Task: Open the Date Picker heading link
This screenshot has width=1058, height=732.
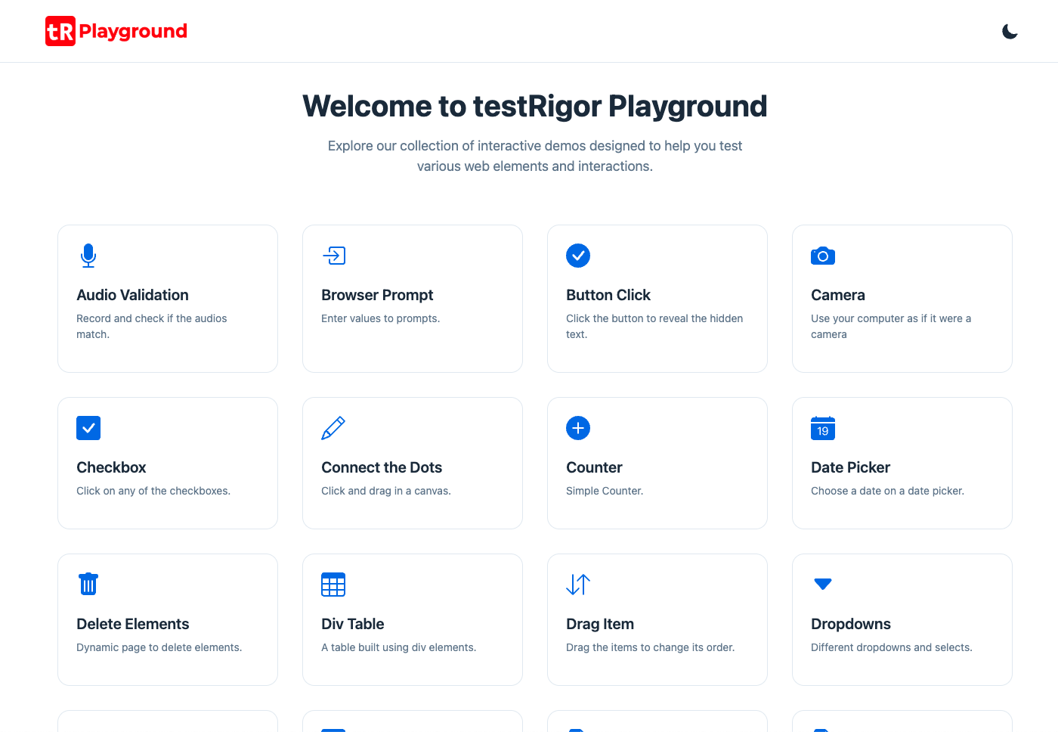Action: pyautogui.click(x=850, y=467)
